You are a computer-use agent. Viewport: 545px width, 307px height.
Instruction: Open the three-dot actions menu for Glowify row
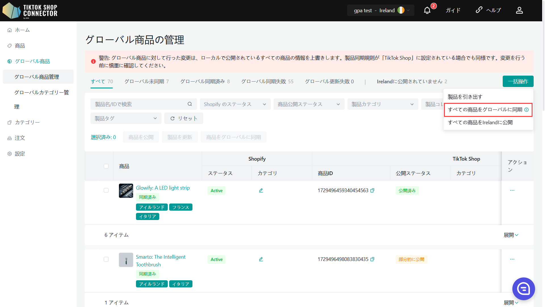pos(512,190)
